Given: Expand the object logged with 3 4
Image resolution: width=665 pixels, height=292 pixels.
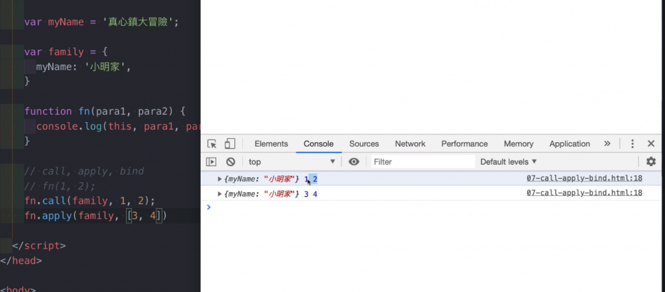Looking at the screenshot, I should pyautogui.click(x=220, y=193).
